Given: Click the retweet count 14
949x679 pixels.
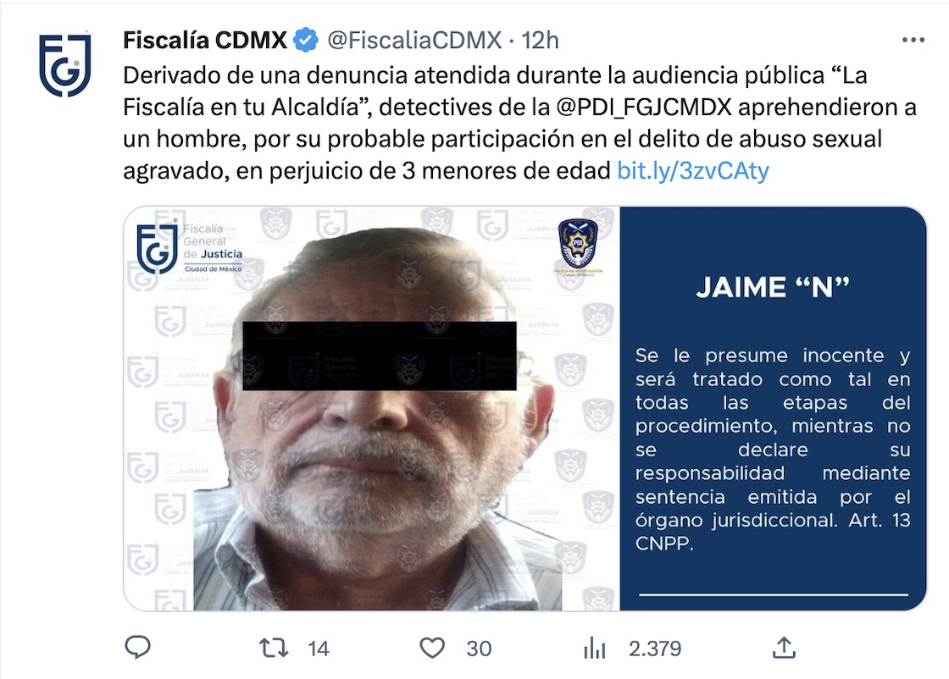Looking at the screenshot, I should pos(319,649).
